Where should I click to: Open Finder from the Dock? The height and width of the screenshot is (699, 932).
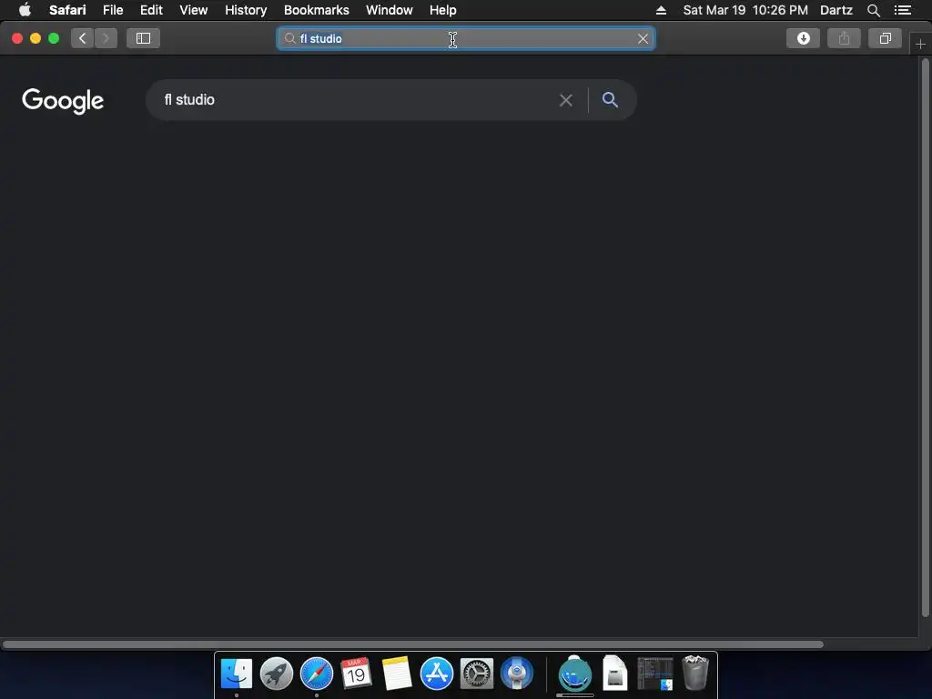237,674
